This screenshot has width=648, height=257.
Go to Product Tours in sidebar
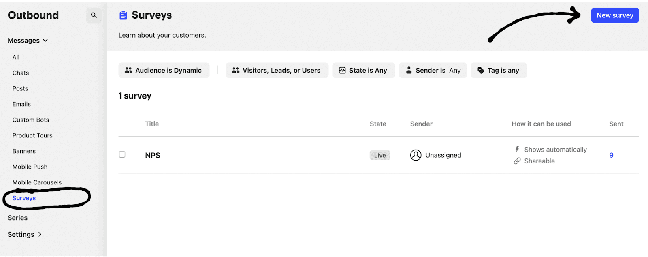click(x=32, y=135)
